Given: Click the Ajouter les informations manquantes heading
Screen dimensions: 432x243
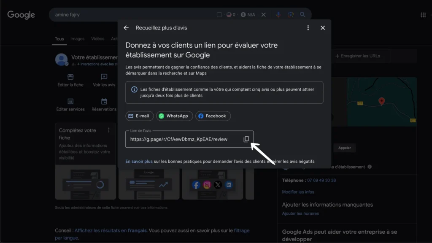Looking at the screenshot, I should pyautogui.click(x=327, y=205).
